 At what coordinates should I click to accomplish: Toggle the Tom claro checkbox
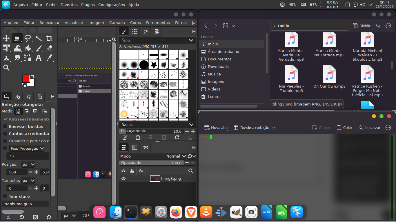point(5,196)
